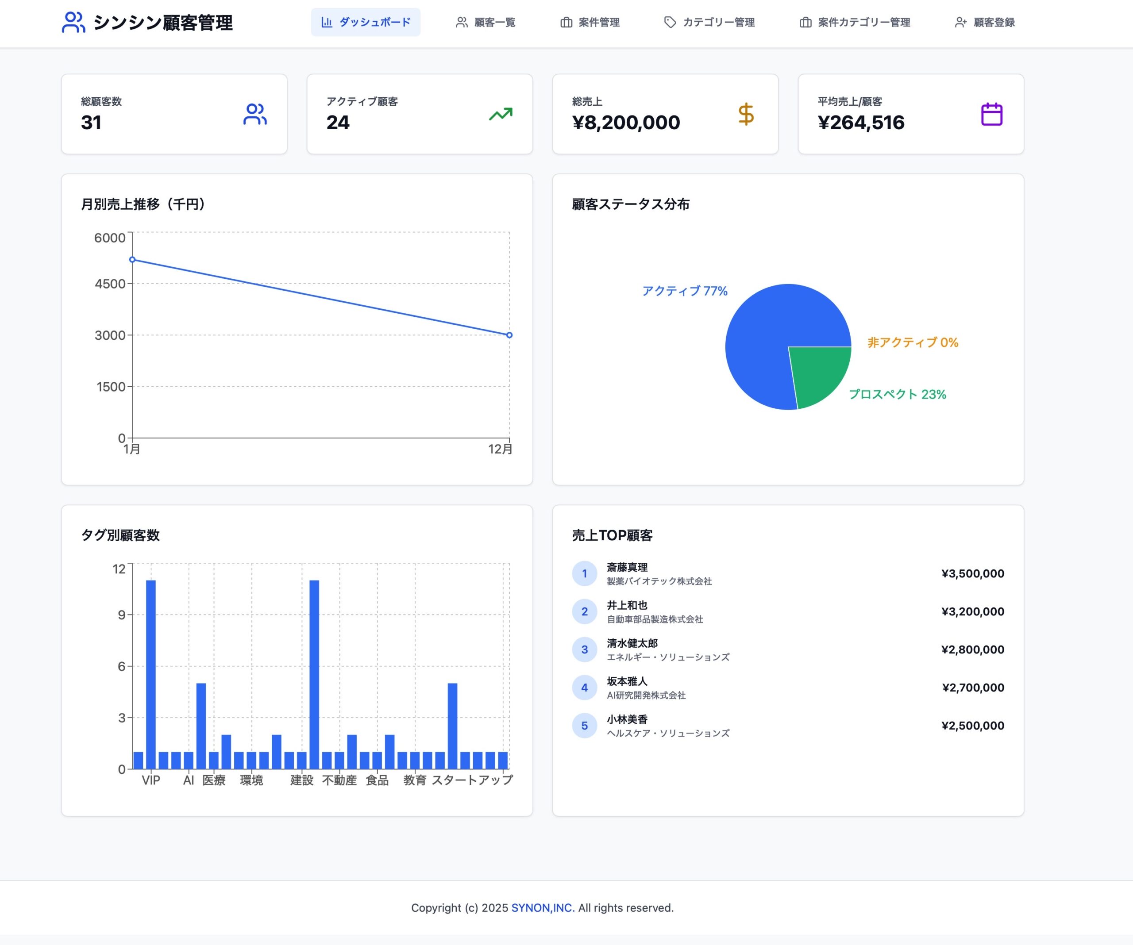Switch to the 案件管理 tab
Viewport: 1133px width, 945px height.
(x=590, y=22)
